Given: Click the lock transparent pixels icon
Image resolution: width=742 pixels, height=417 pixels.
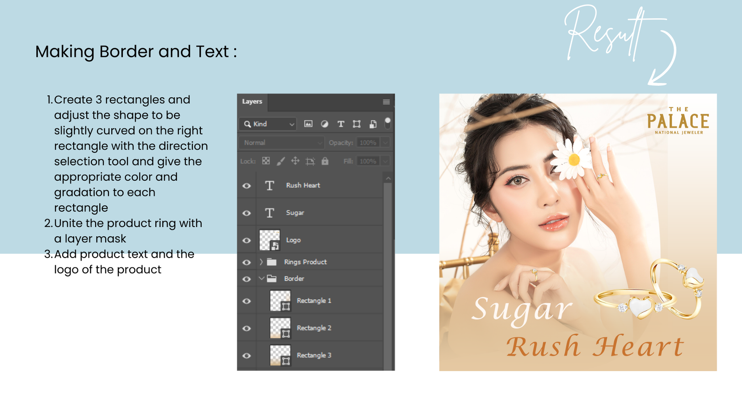Looking at the screenshot, I should click(266, 161).
